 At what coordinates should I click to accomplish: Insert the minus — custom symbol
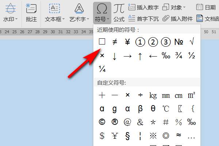(x=115, y=95)
